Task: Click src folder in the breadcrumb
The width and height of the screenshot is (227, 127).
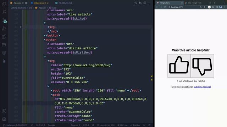Action: click(30, 8)
